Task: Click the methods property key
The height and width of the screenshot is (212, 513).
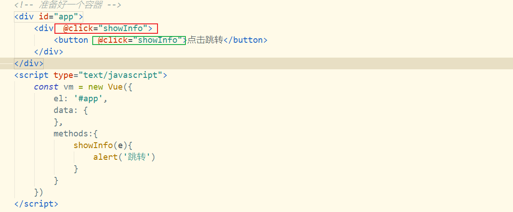Action: tap(73, 133)
